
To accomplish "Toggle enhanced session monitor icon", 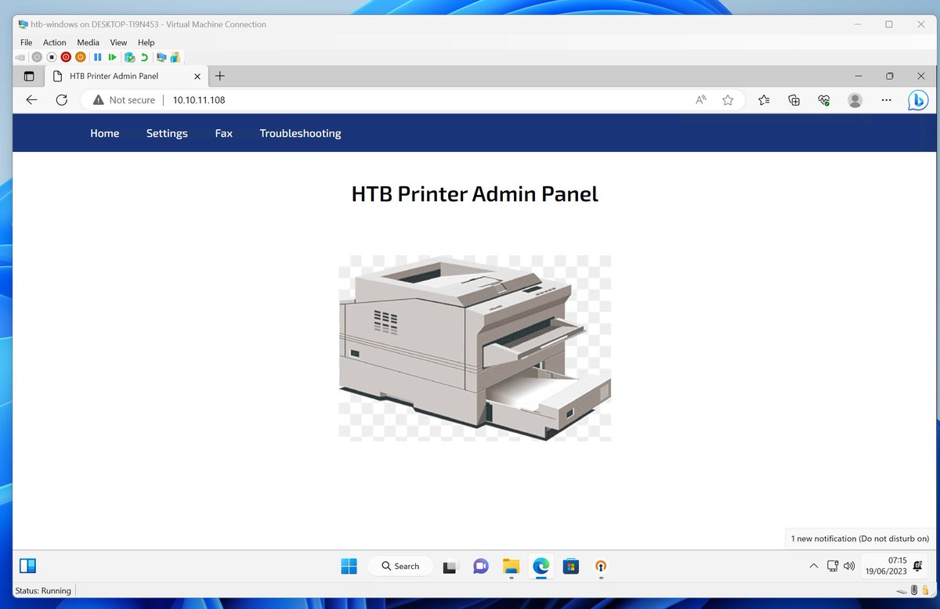I will pyautogui.click(x=161, y=57).
